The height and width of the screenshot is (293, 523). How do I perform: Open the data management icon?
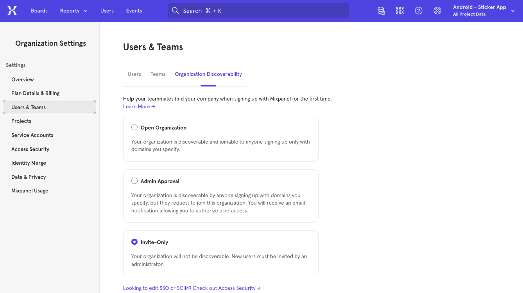tap(381, 11)
